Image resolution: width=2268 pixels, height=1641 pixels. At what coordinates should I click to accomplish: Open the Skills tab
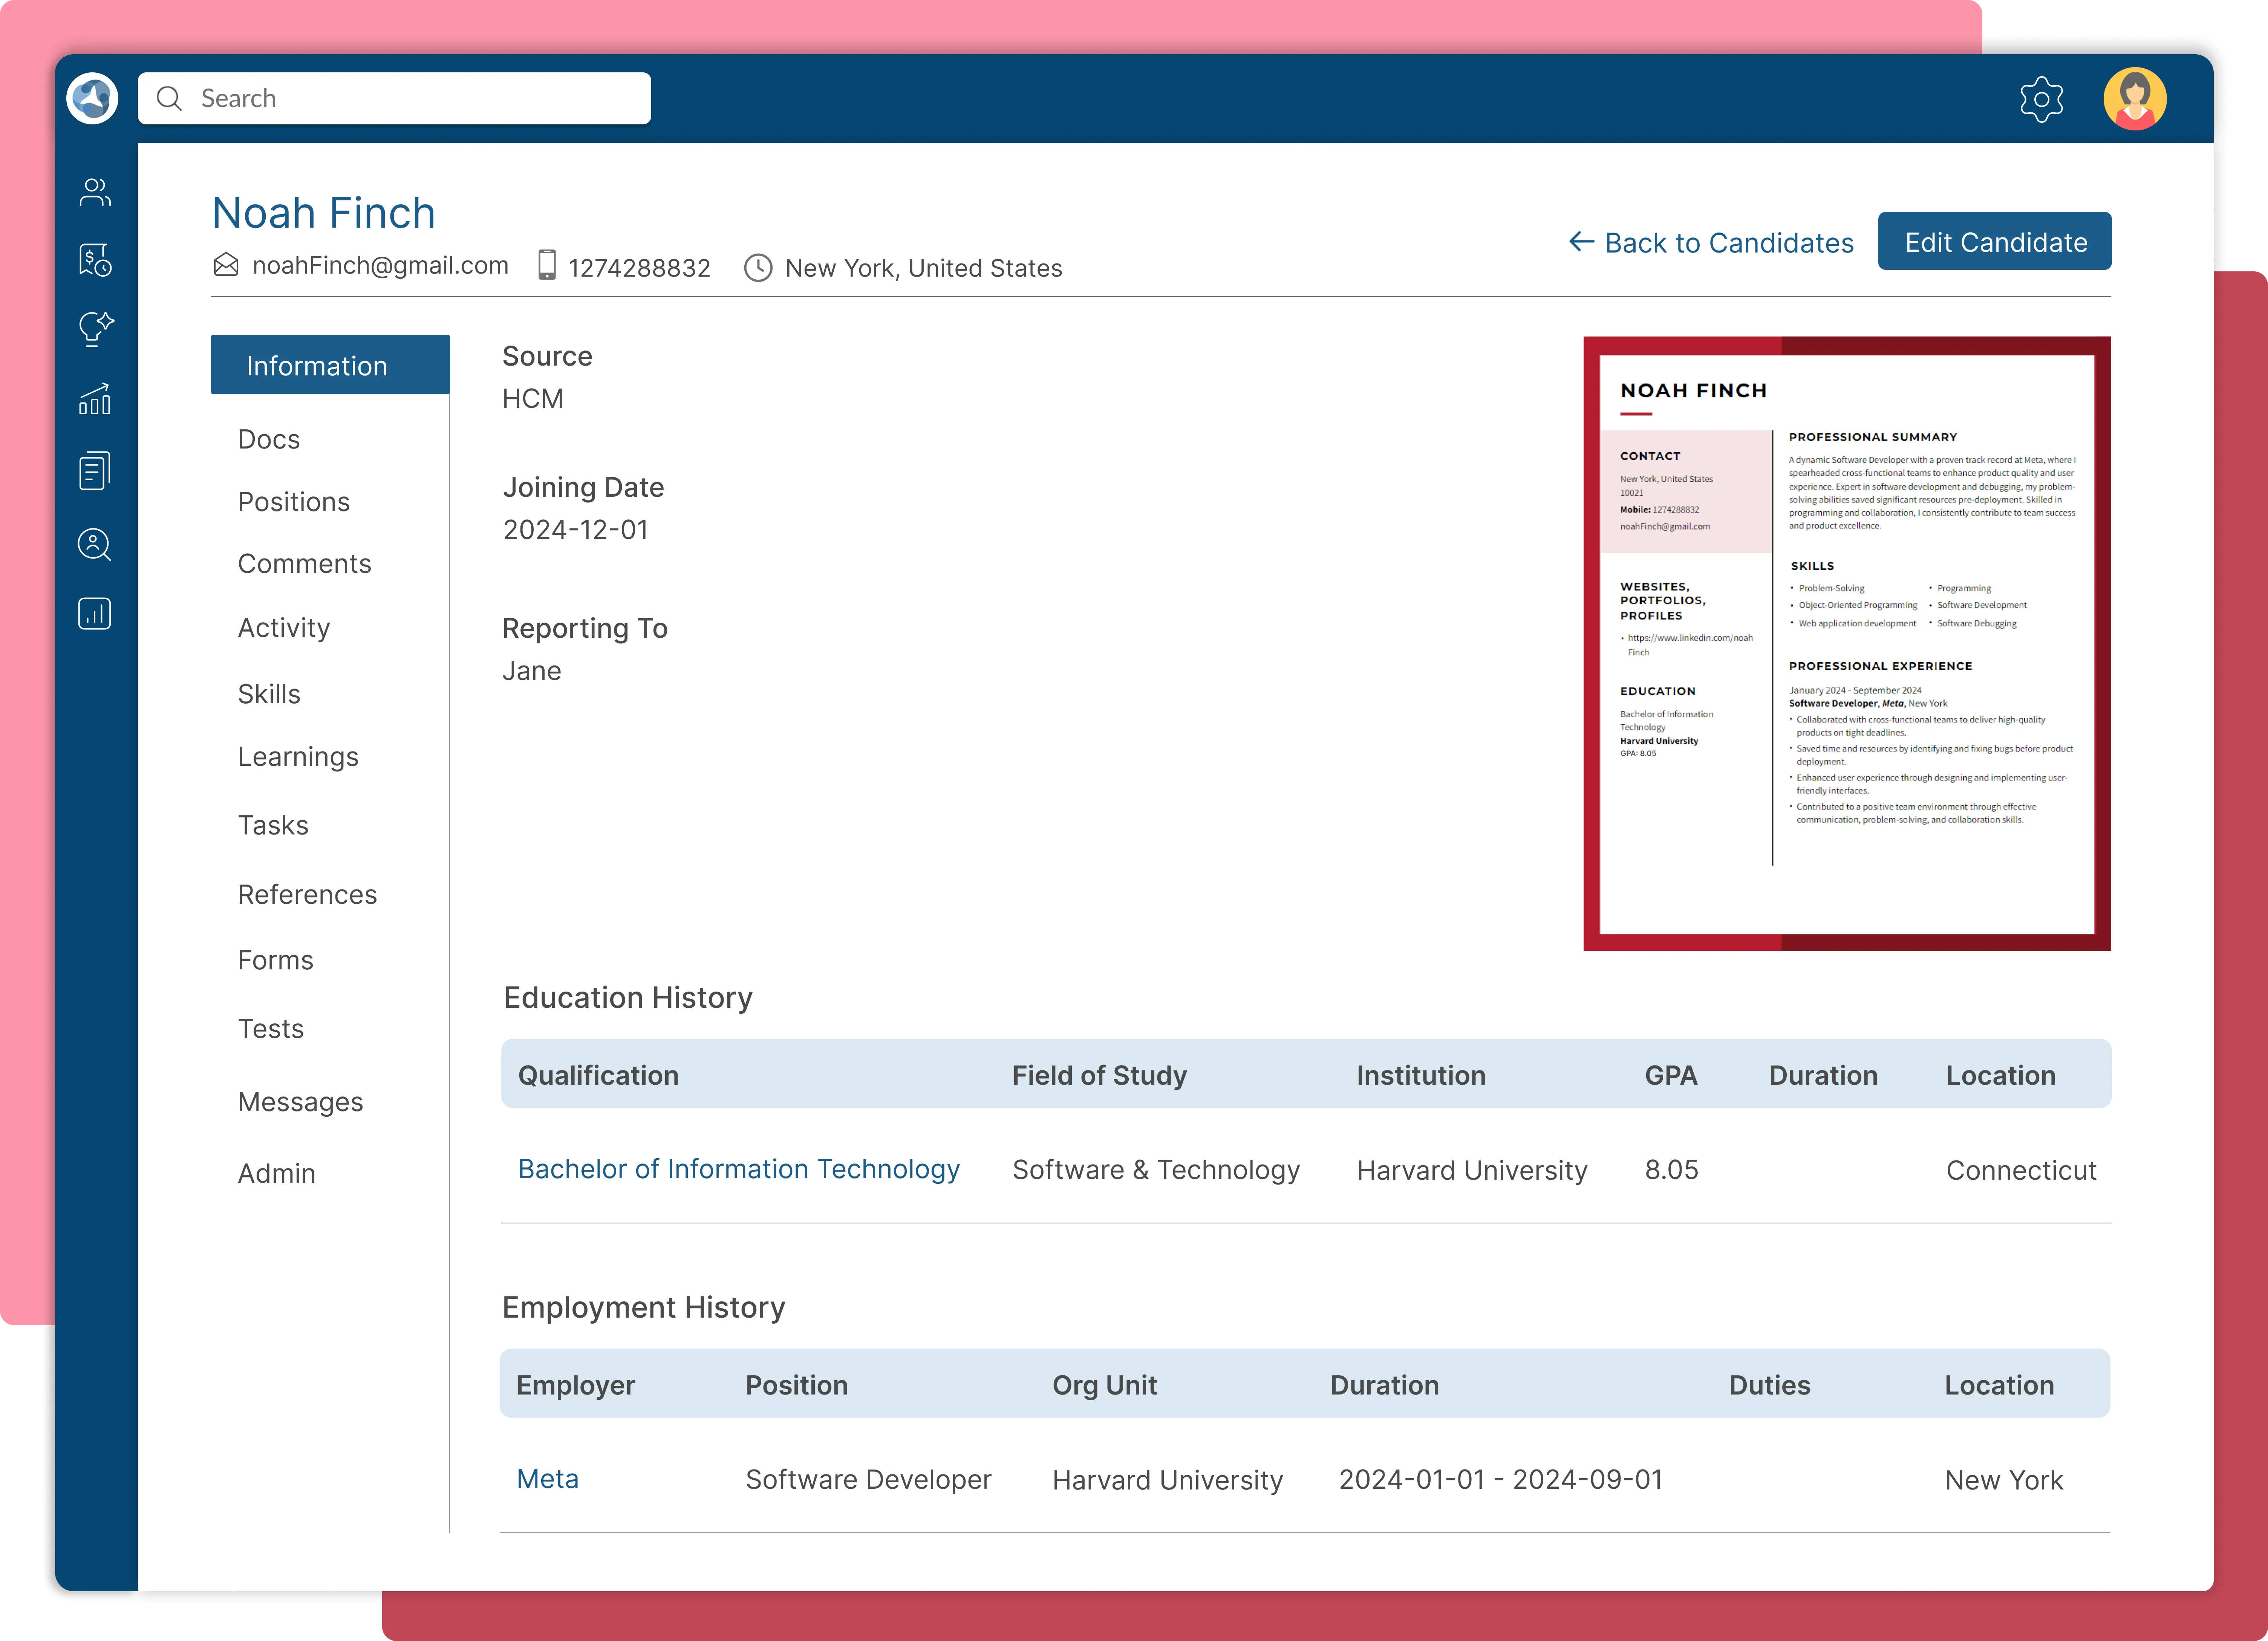(269, 694)
